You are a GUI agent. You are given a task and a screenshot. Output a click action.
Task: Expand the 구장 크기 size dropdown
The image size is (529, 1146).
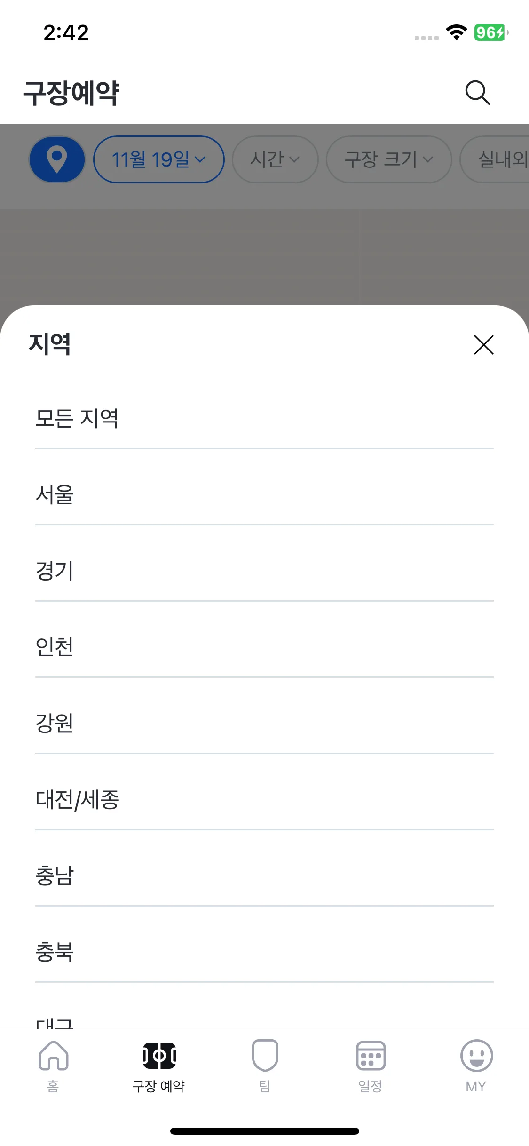pos(389,159)
